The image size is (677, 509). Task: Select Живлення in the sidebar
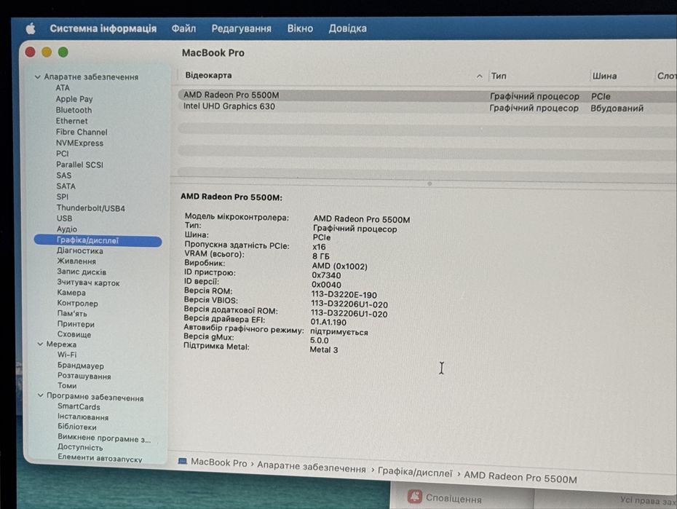click(x=76, y=261)
